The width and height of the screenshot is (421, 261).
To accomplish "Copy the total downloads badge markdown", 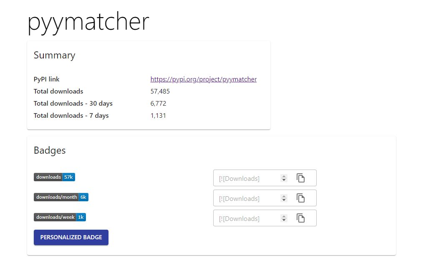I will (x=300, y=178).
